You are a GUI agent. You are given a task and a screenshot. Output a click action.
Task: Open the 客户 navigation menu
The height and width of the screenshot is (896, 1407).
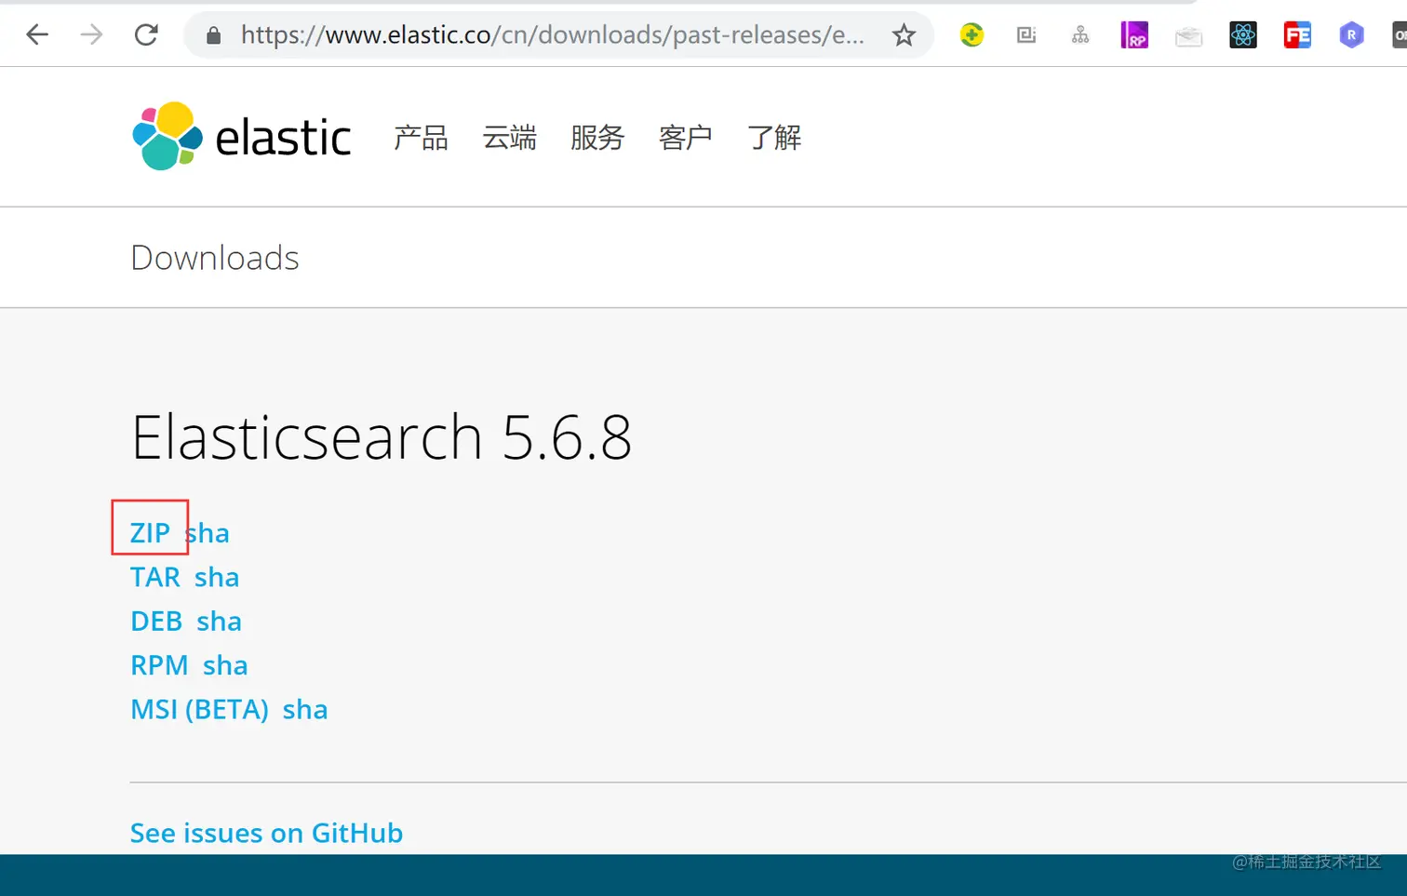pyautogui.click(x=686, y=138)
